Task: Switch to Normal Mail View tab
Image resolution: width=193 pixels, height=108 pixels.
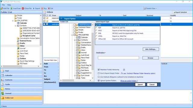Action: 51,60
